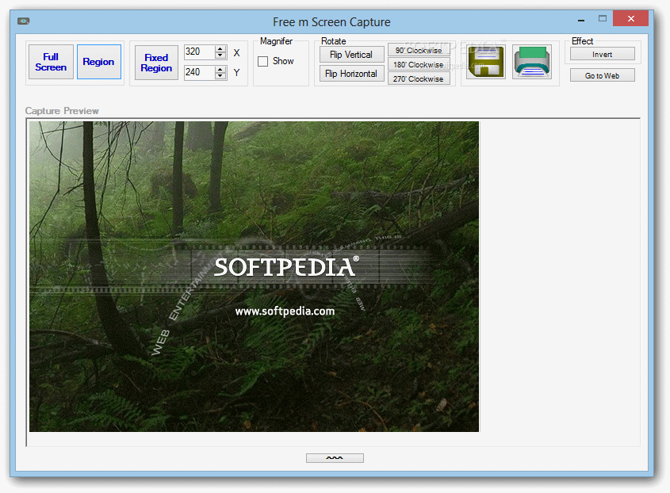Click the Fixed Region button
The height and width of the screenshot is (493, 670).
(156, 63)
